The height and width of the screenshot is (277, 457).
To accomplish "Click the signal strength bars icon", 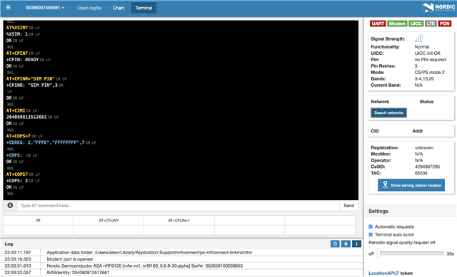I will (x=418, y=38).
